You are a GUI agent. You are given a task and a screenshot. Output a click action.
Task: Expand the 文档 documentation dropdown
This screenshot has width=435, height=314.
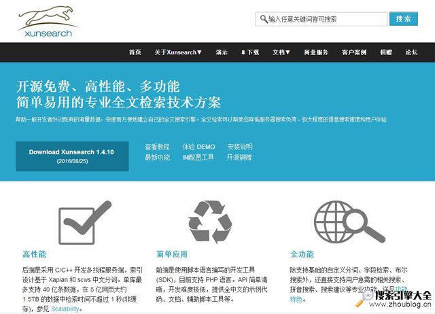(281, 52)
